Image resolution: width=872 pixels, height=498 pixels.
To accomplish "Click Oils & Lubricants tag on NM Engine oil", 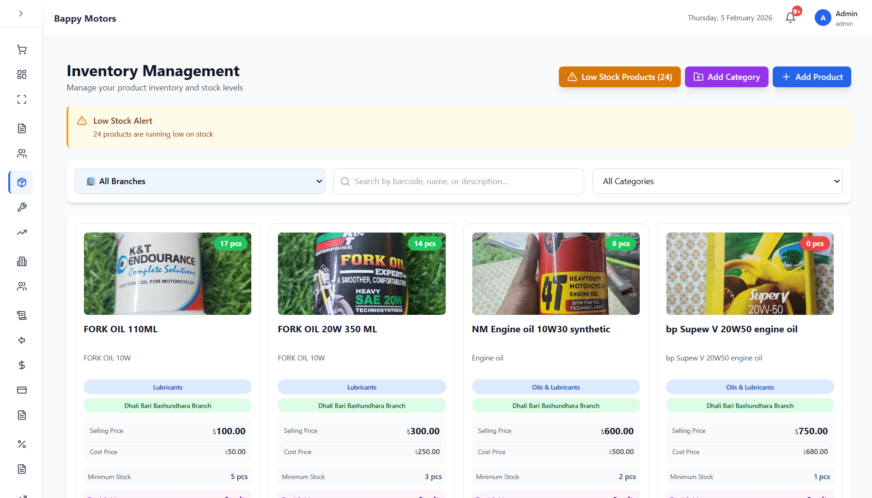I will point(556,387).
